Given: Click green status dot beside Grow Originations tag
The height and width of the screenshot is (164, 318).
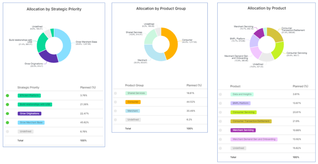Looking at the screenshot, I should point(7,113).
